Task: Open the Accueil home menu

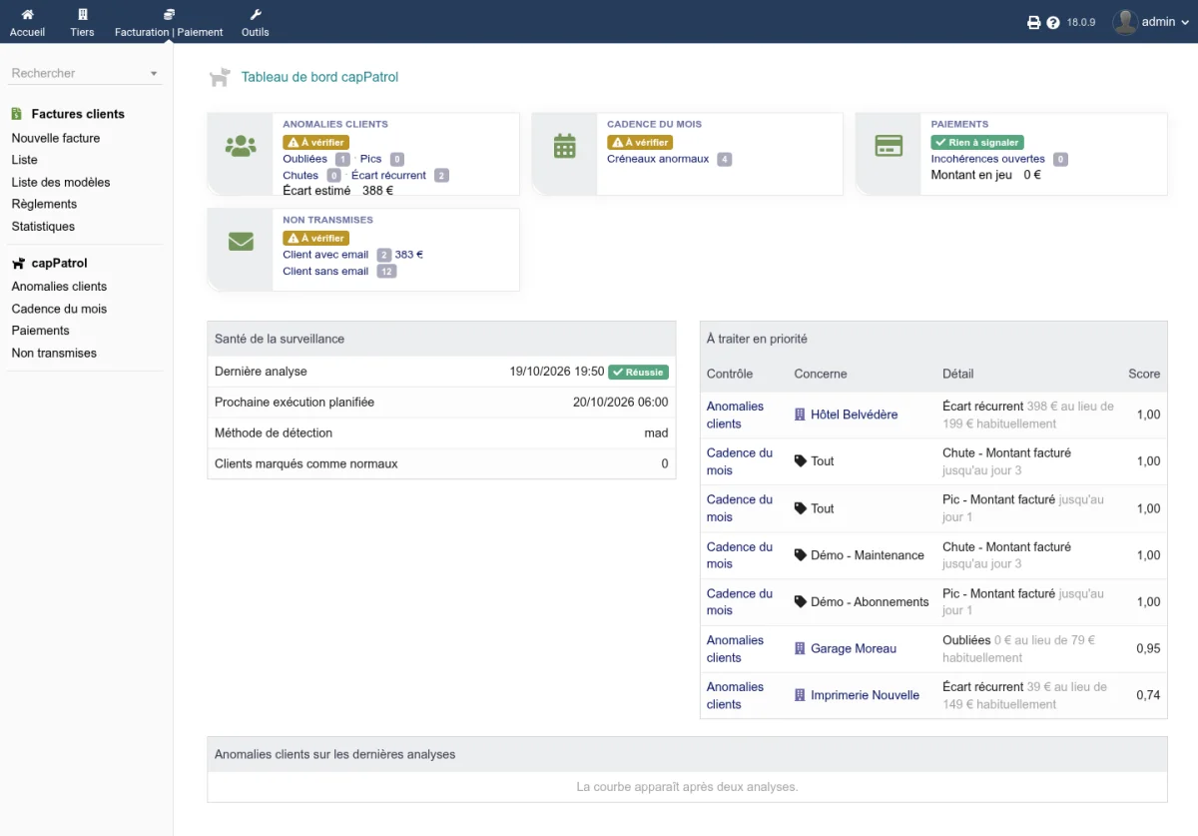Action: (27, 22)
